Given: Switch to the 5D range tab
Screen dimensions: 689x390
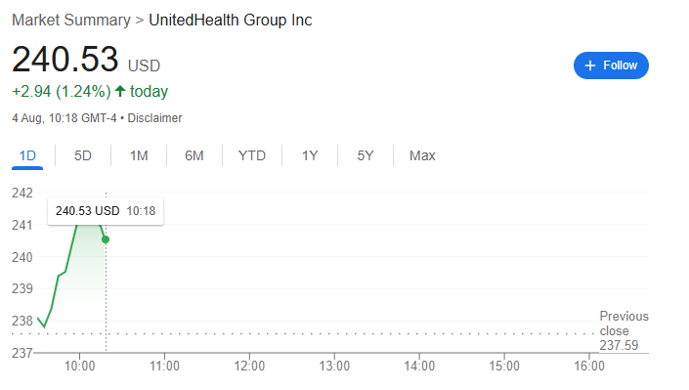Looking at the screenshot, I should pyautogui.click(x=83, y=155).
